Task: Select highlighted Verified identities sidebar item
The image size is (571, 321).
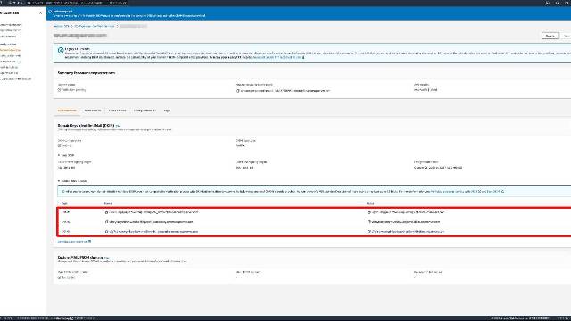Action: pos(11,50)
